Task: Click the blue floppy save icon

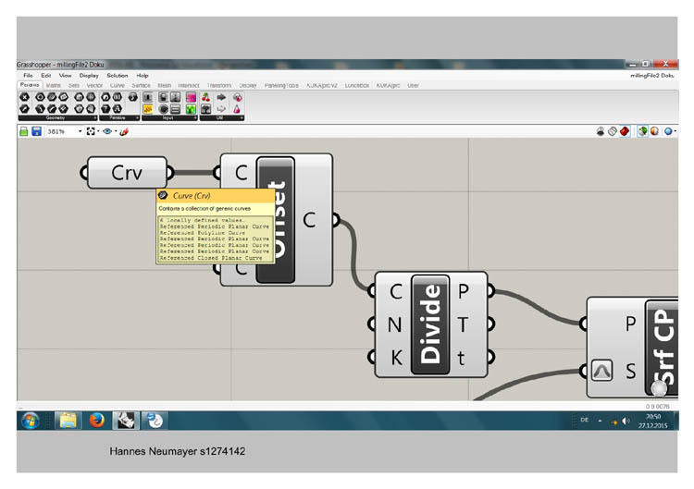Action: tap(37, 131)
